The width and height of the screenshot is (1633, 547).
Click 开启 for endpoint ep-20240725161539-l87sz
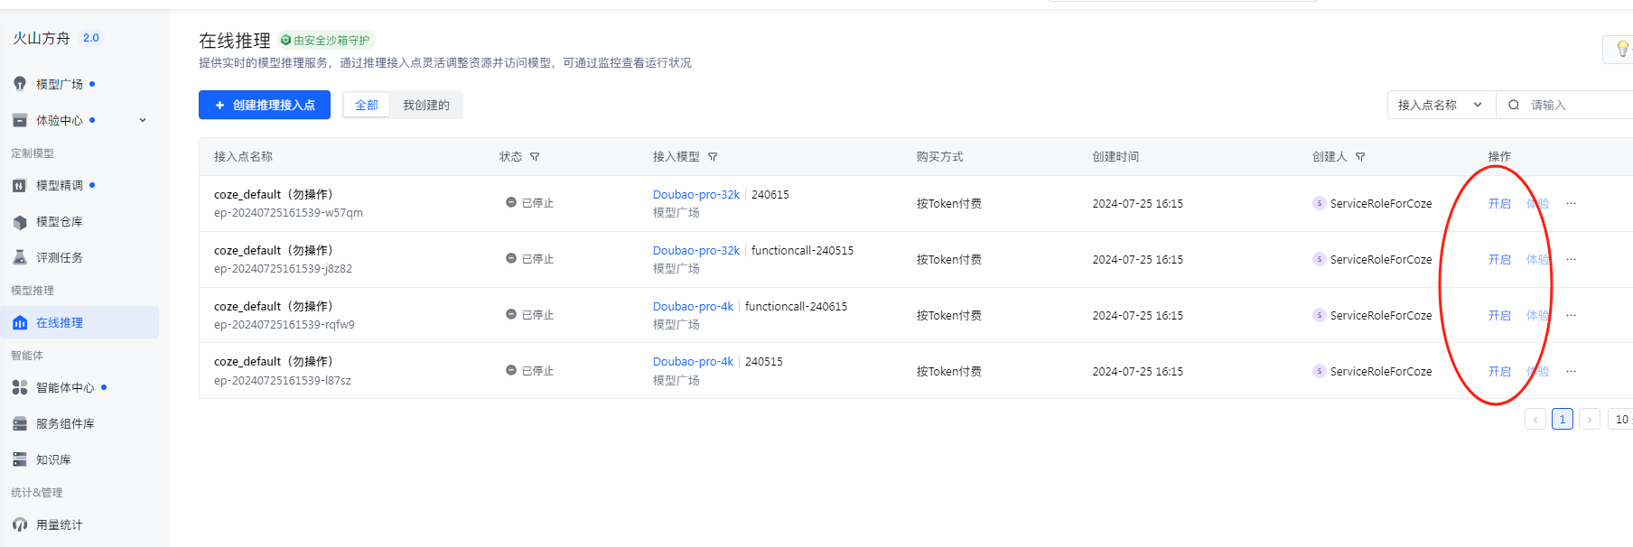click(x=1499, y=371)
